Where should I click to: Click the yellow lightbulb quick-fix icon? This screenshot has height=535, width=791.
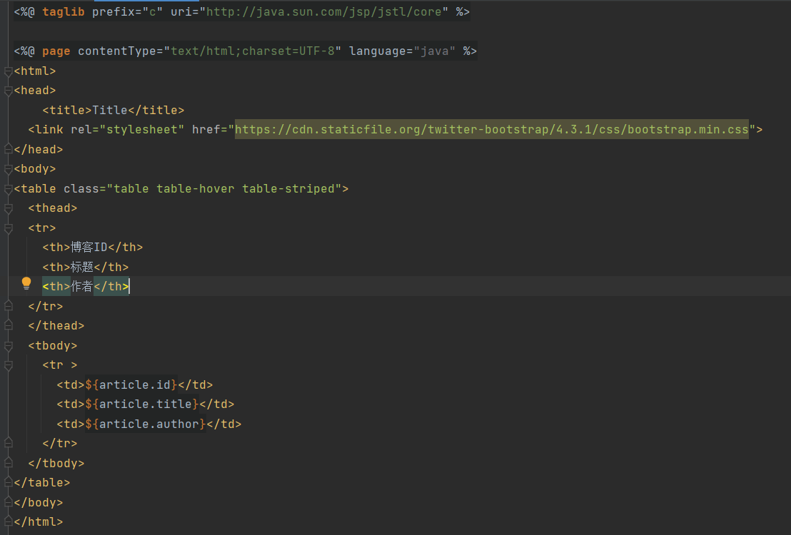pyautogui.click(x=26, y=283)
